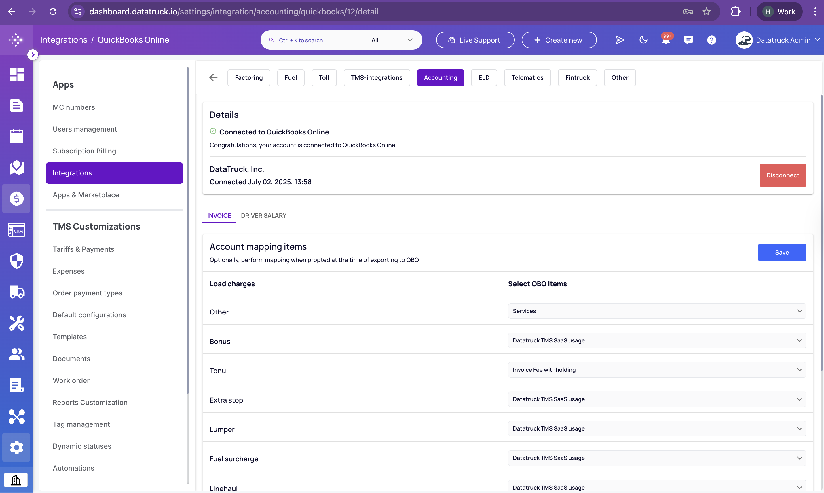Open QBO item dropdown for Other

tap(657, 311)
